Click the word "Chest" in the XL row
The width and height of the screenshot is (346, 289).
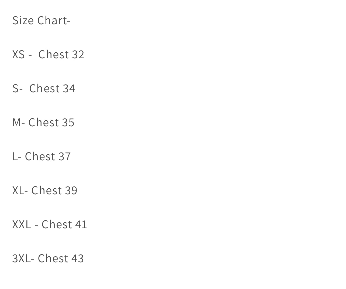[x=47, y=191]
